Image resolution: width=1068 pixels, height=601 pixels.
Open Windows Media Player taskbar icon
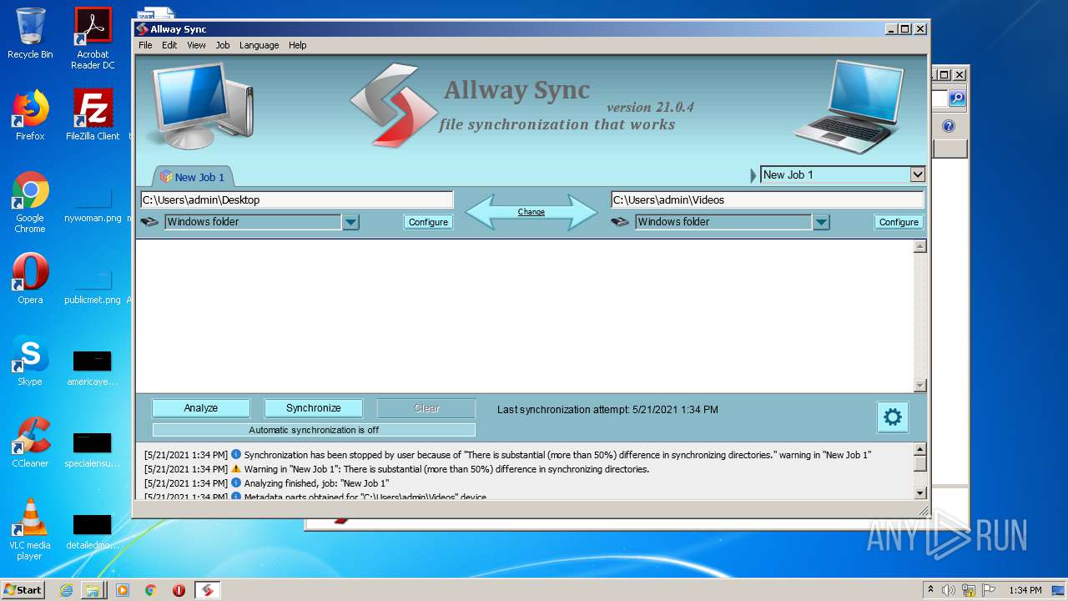123,590
